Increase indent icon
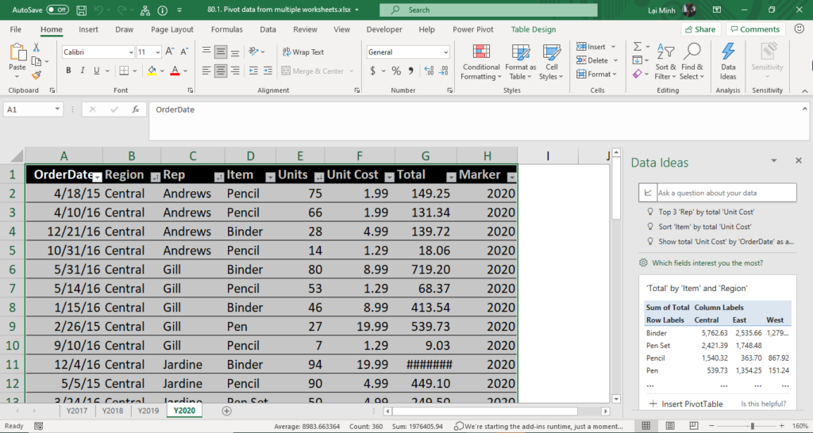 click(x=268, y=71)
